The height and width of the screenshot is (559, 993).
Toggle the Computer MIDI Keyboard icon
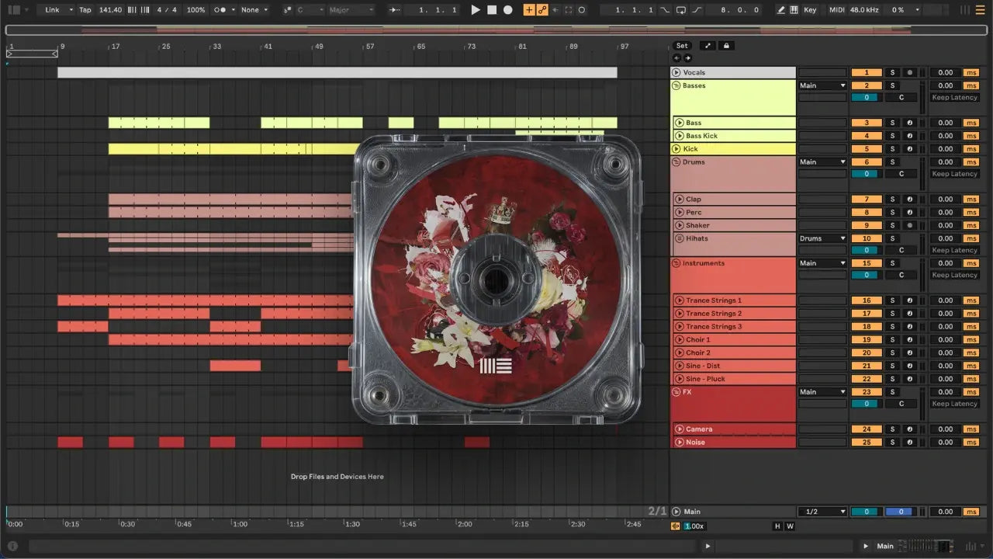click(x=794, y=10)
